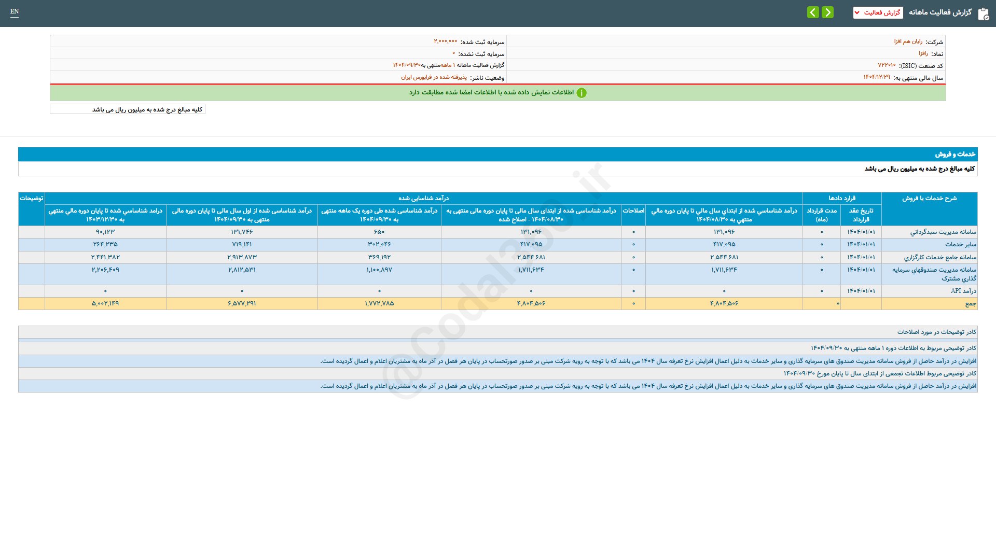Click the green info circle icon
The height and width of the screenshot is (560, 996).
[x=582, y=93]
